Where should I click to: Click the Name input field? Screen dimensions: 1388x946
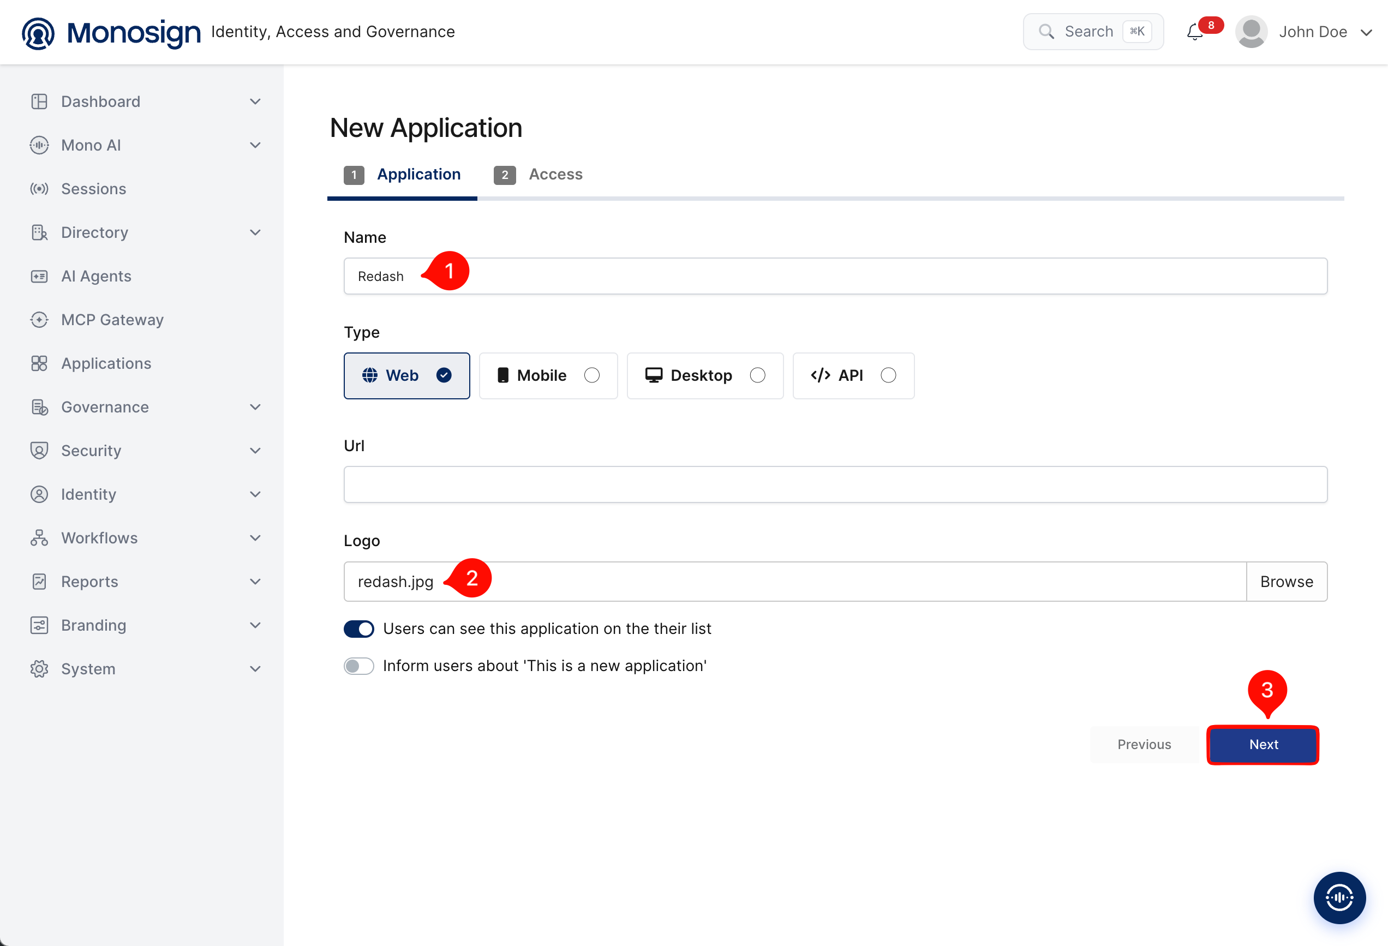pyautogui.click(x=835, y=276)
